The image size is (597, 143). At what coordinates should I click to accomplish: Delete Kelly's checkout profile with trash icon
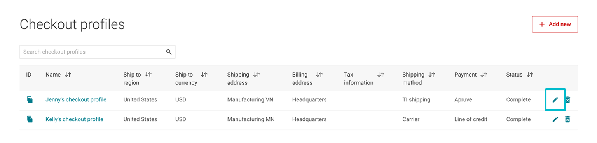click(x=567, y=119)
